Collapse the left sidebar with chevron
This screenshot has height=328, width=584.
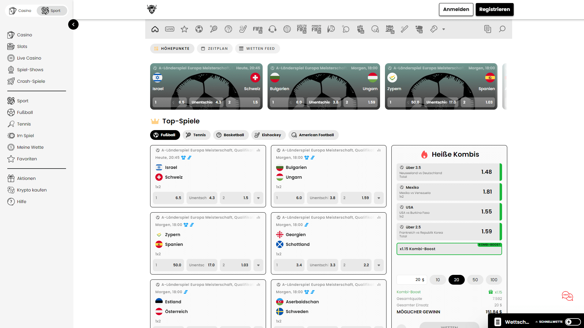[73, 24]
